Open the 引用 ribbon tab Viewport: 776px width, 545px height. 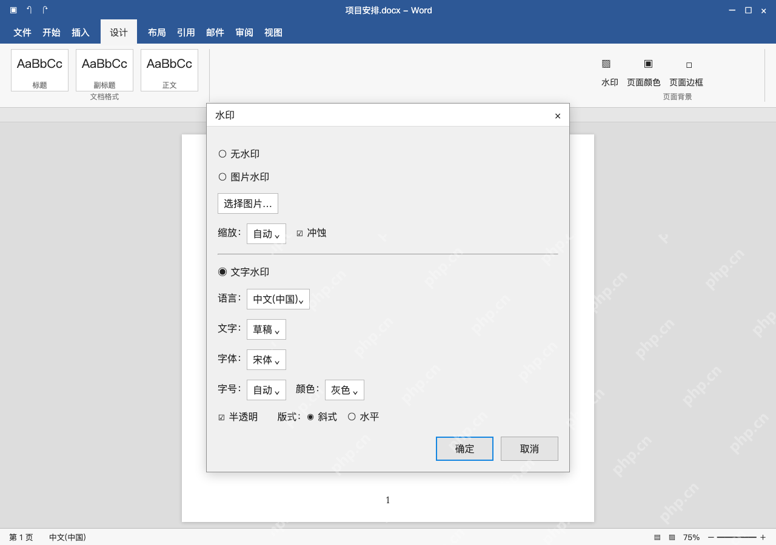point(186,32)
